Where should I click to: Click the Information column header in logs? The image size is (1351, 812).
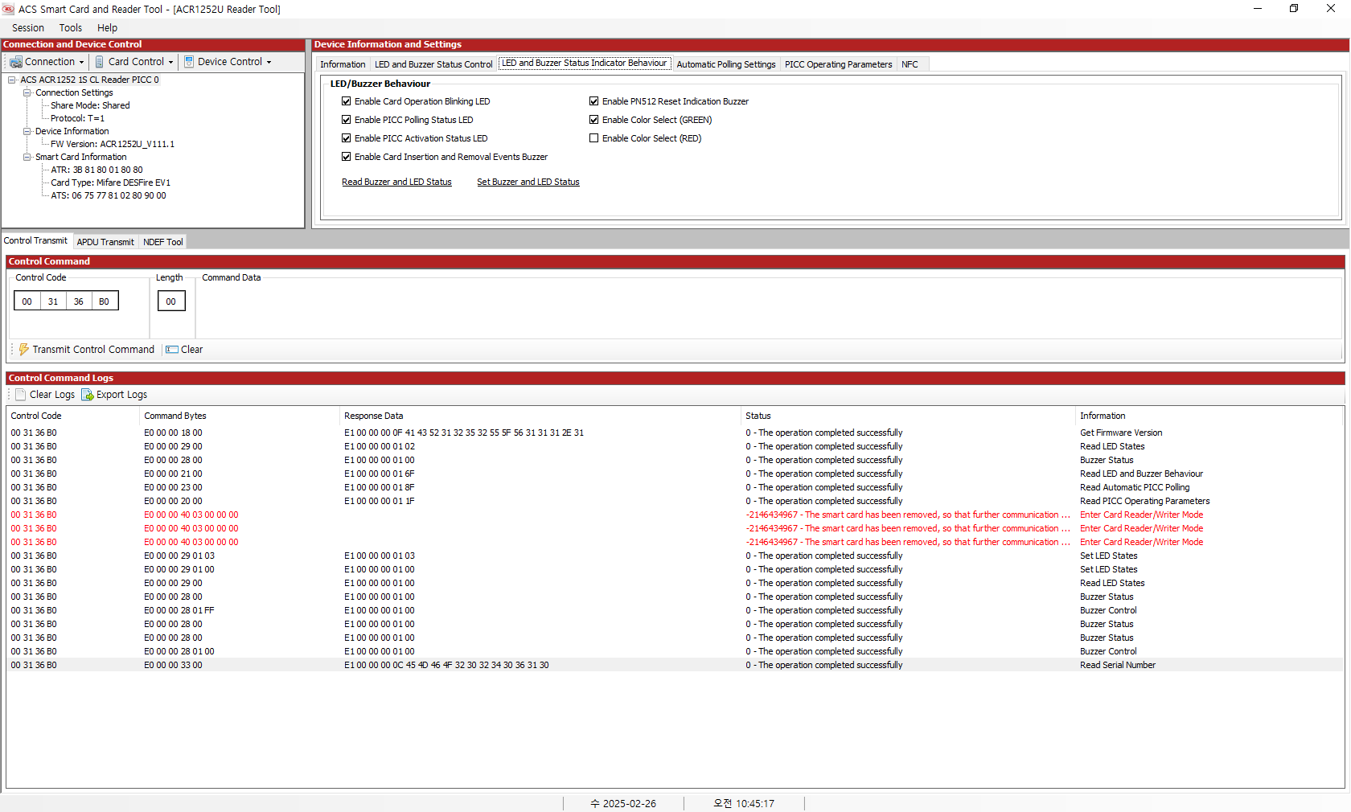1209,416
